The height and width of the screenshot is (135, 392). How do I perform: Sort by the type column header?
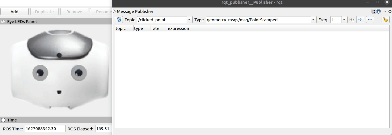coord(142,28)
